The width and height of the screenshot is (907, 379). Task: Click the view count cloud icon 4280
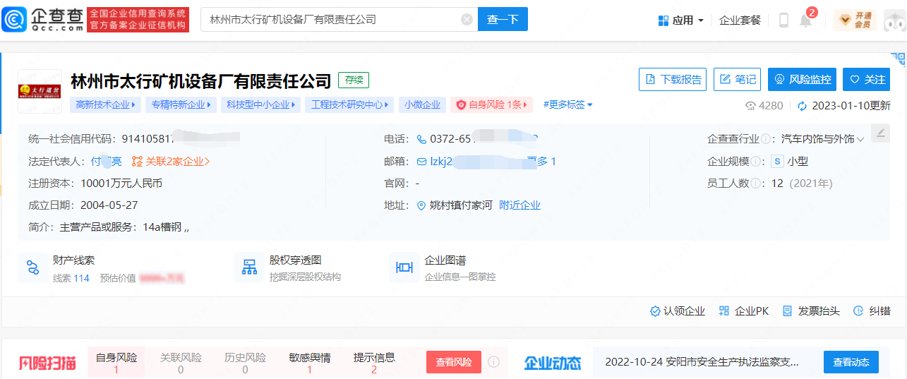(x=750, y=106)
